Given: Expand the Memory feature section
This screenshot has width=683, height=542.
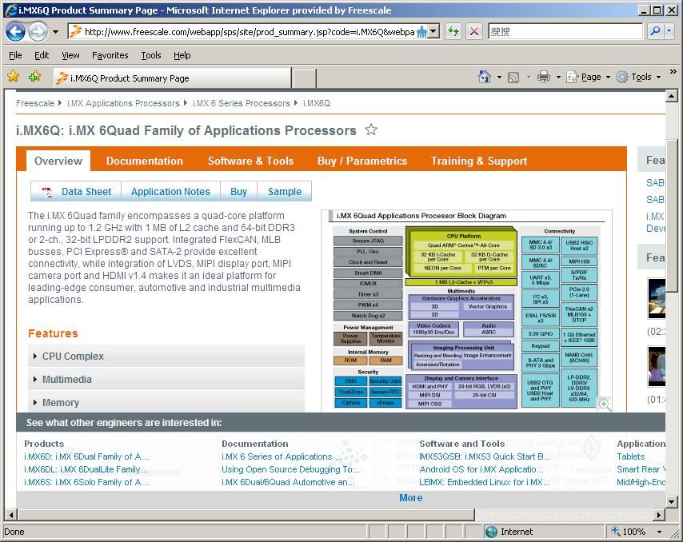Looking at the screenshot, I should [166, 402].
